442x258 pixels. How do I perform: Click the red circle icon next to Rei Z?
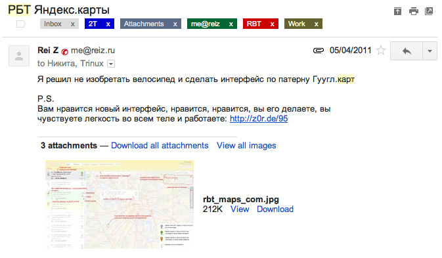click(64, 52)
